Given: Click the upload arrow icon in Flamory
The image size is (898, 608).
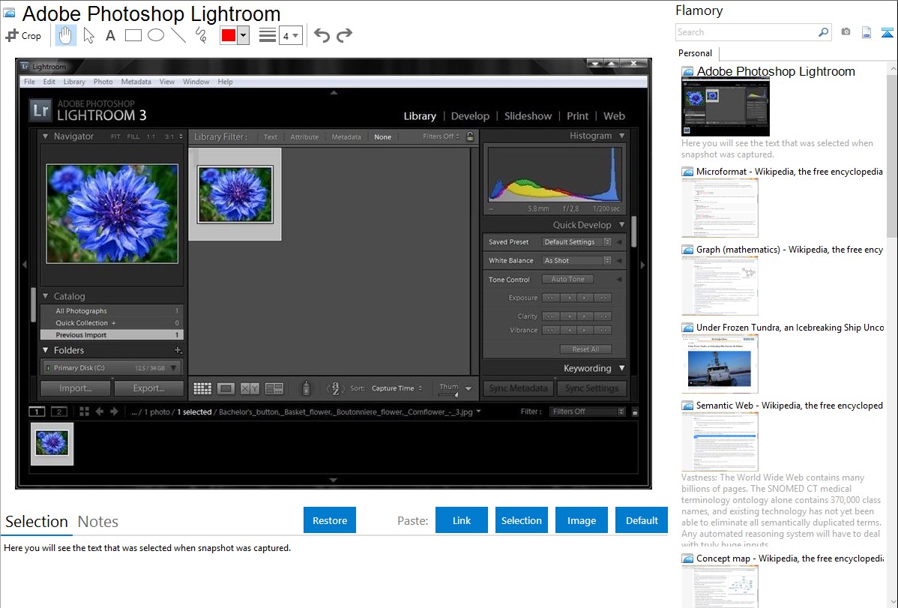Looking at the screenshot, I should click(x=887, y=32).
